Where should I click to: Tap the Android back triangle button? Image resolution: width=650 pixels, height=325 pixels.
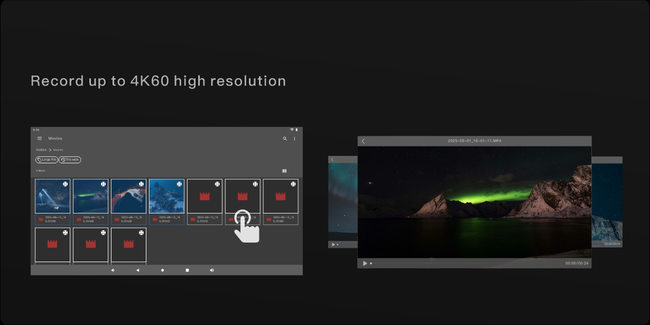click(137, 270)
